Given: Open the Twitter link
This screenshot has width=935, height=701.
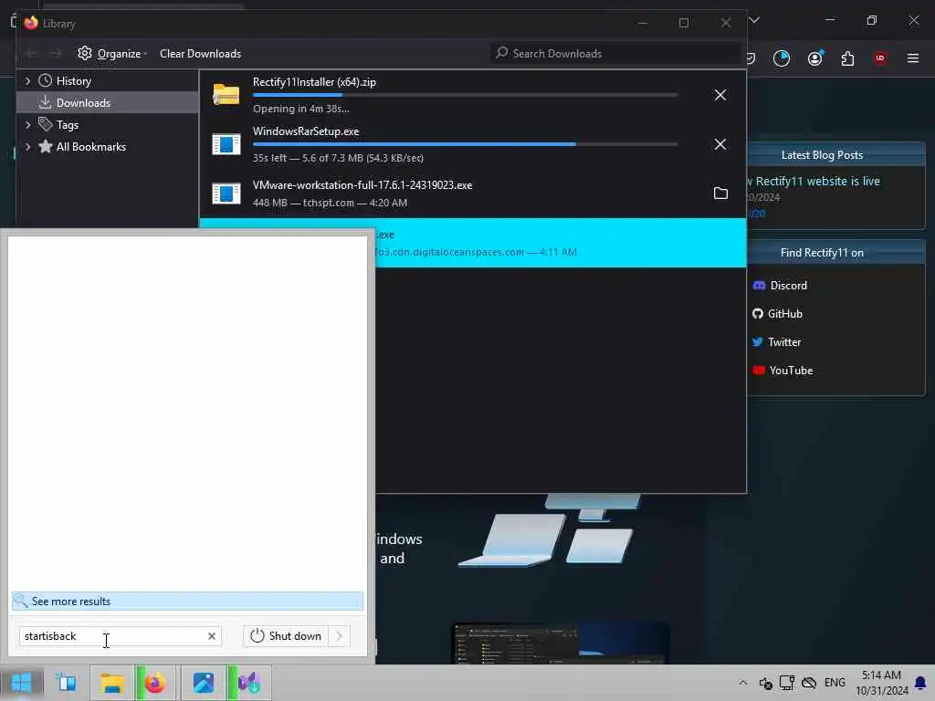Looking at the screenshot, I should pos(776,342).
